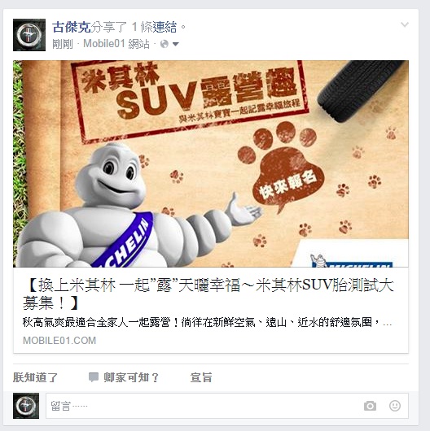
Task: Click the article description text about camping
Action: pyautogui.click(x=208, y=322)
